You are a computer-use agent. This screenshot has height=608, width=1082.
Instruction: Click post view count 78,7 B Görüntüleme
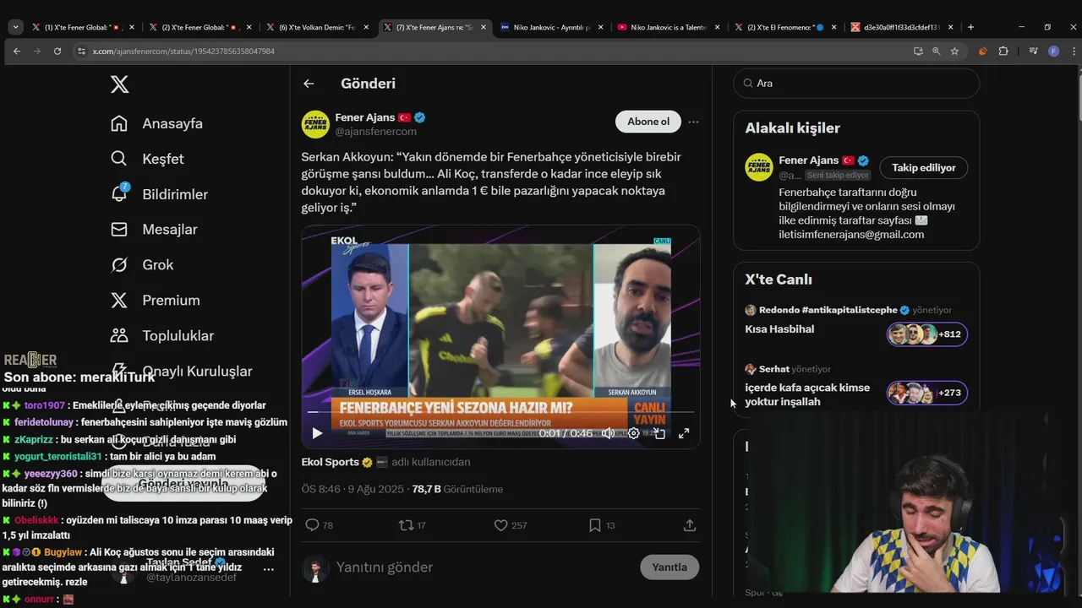pyautogui.click(x=457, y=490)
